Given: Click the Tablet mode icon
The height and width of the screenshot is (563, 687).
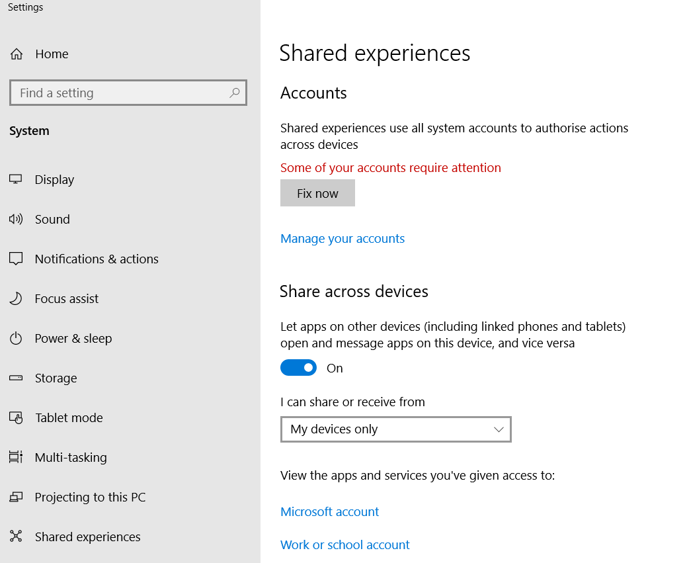Looking at the screenshot, I should coord(16,417).
